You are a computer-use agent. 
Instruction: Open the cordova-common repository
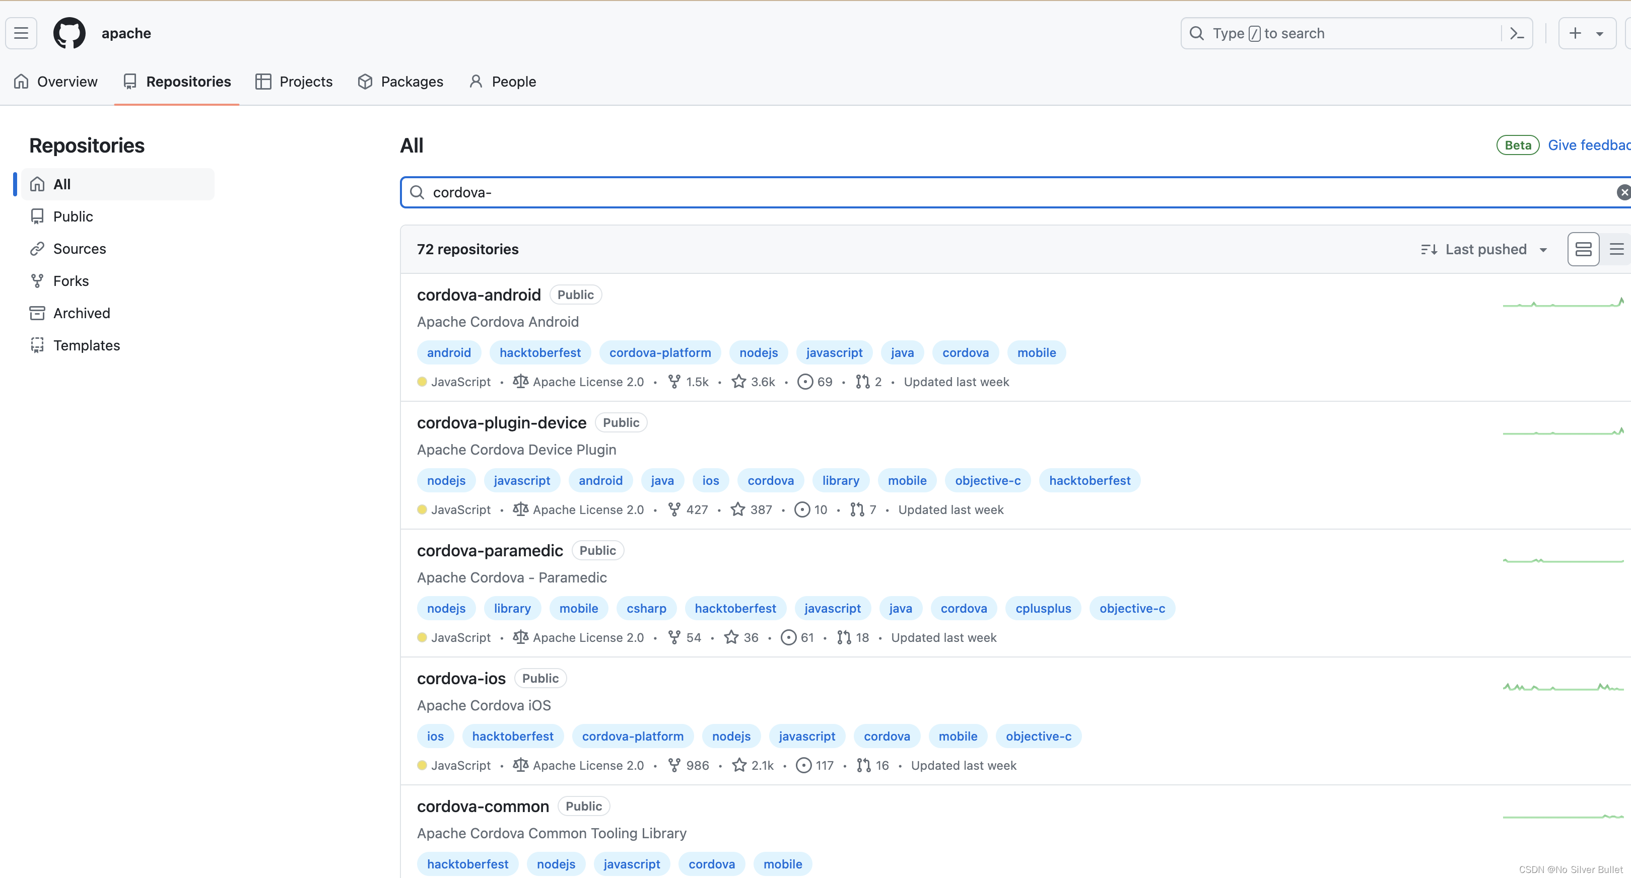pos(483,807)
